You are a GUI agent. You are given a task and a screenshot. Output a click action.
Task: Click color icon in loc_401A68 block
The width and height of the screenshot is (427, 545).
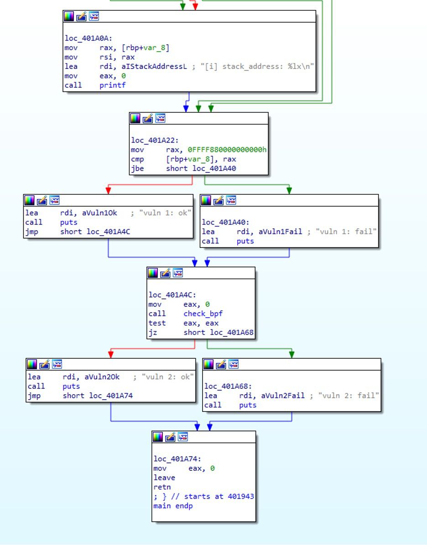pos(208,364)
